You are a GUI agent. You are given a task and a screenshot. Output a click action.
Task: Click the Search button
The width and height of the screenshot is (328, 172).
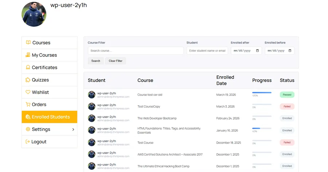click(95, 61)
